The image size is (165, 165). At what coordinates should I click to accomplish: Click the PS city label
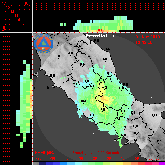(97, 41)
